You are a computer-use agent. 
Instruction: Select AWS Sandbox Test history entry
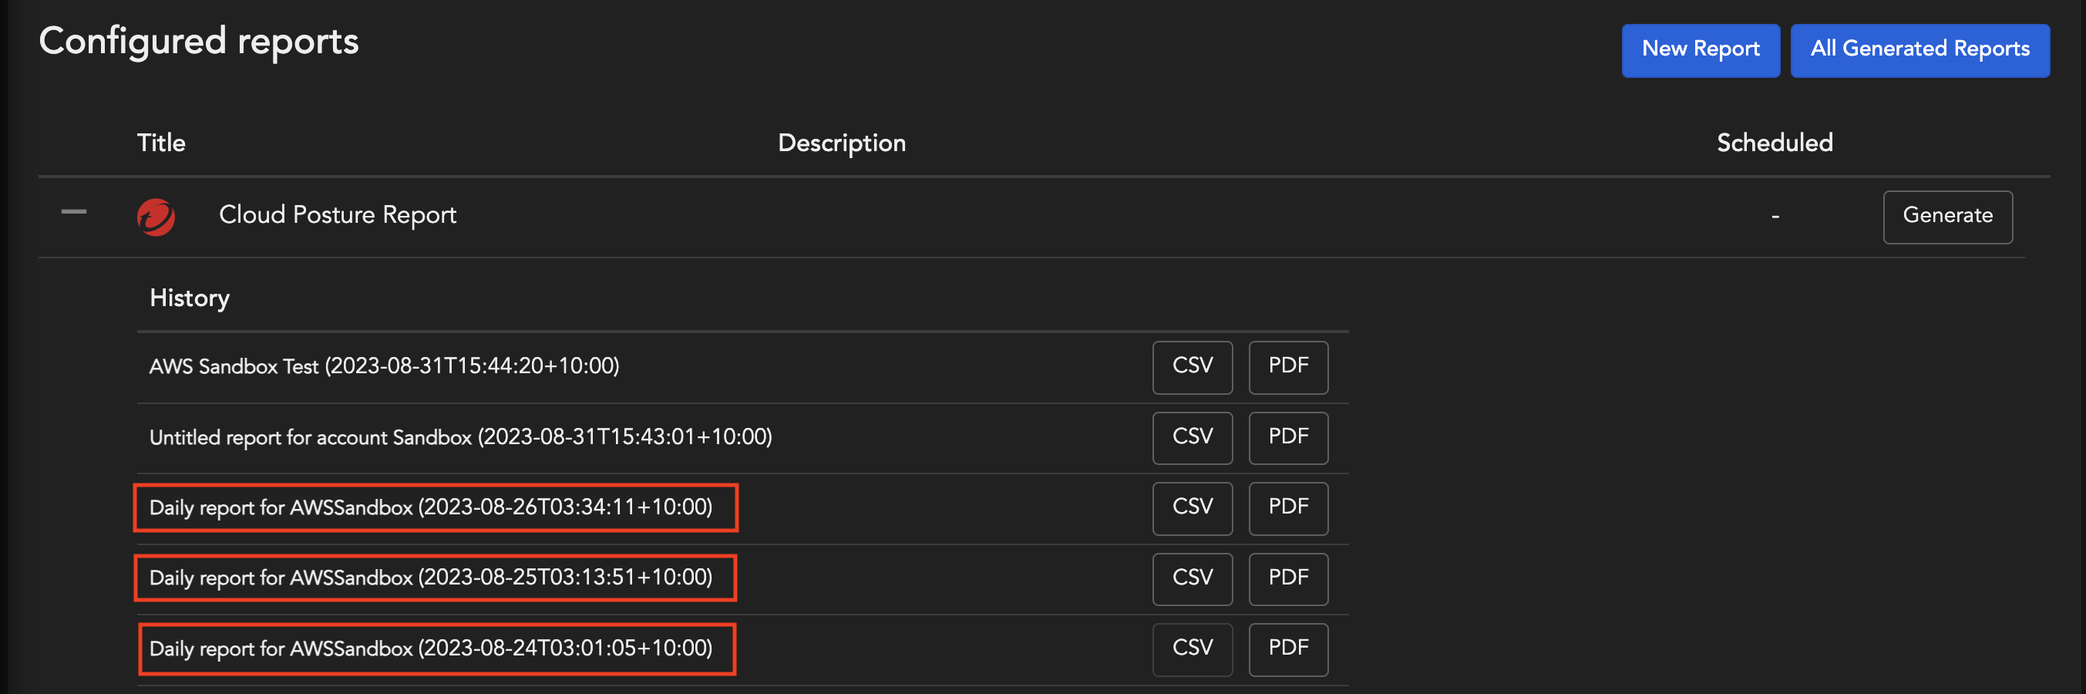point(384,367)
